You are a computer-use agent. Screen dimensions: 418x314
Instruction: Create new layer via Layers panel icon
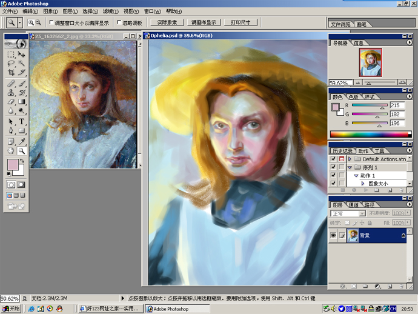pos(390,286)
